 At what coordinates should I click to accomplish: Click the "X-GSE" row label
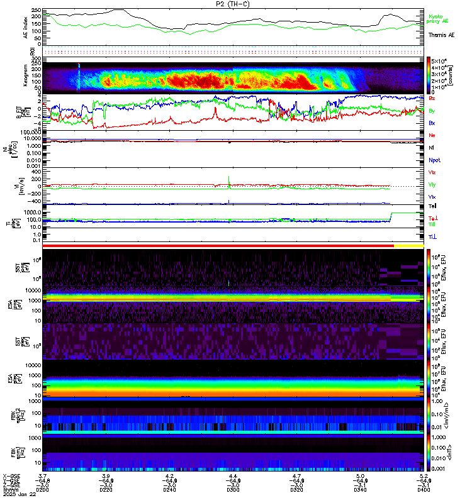tap(11, 476)
